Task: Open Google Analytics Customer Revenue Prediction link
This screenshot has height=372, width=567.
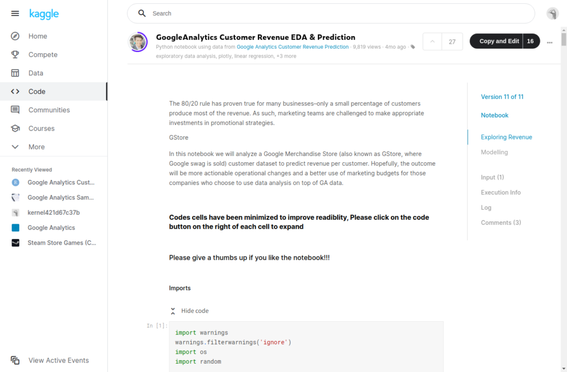Action: (x=292, y=47)
